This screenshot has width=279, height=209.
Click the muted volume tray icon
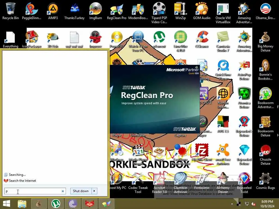click(253, 204)
